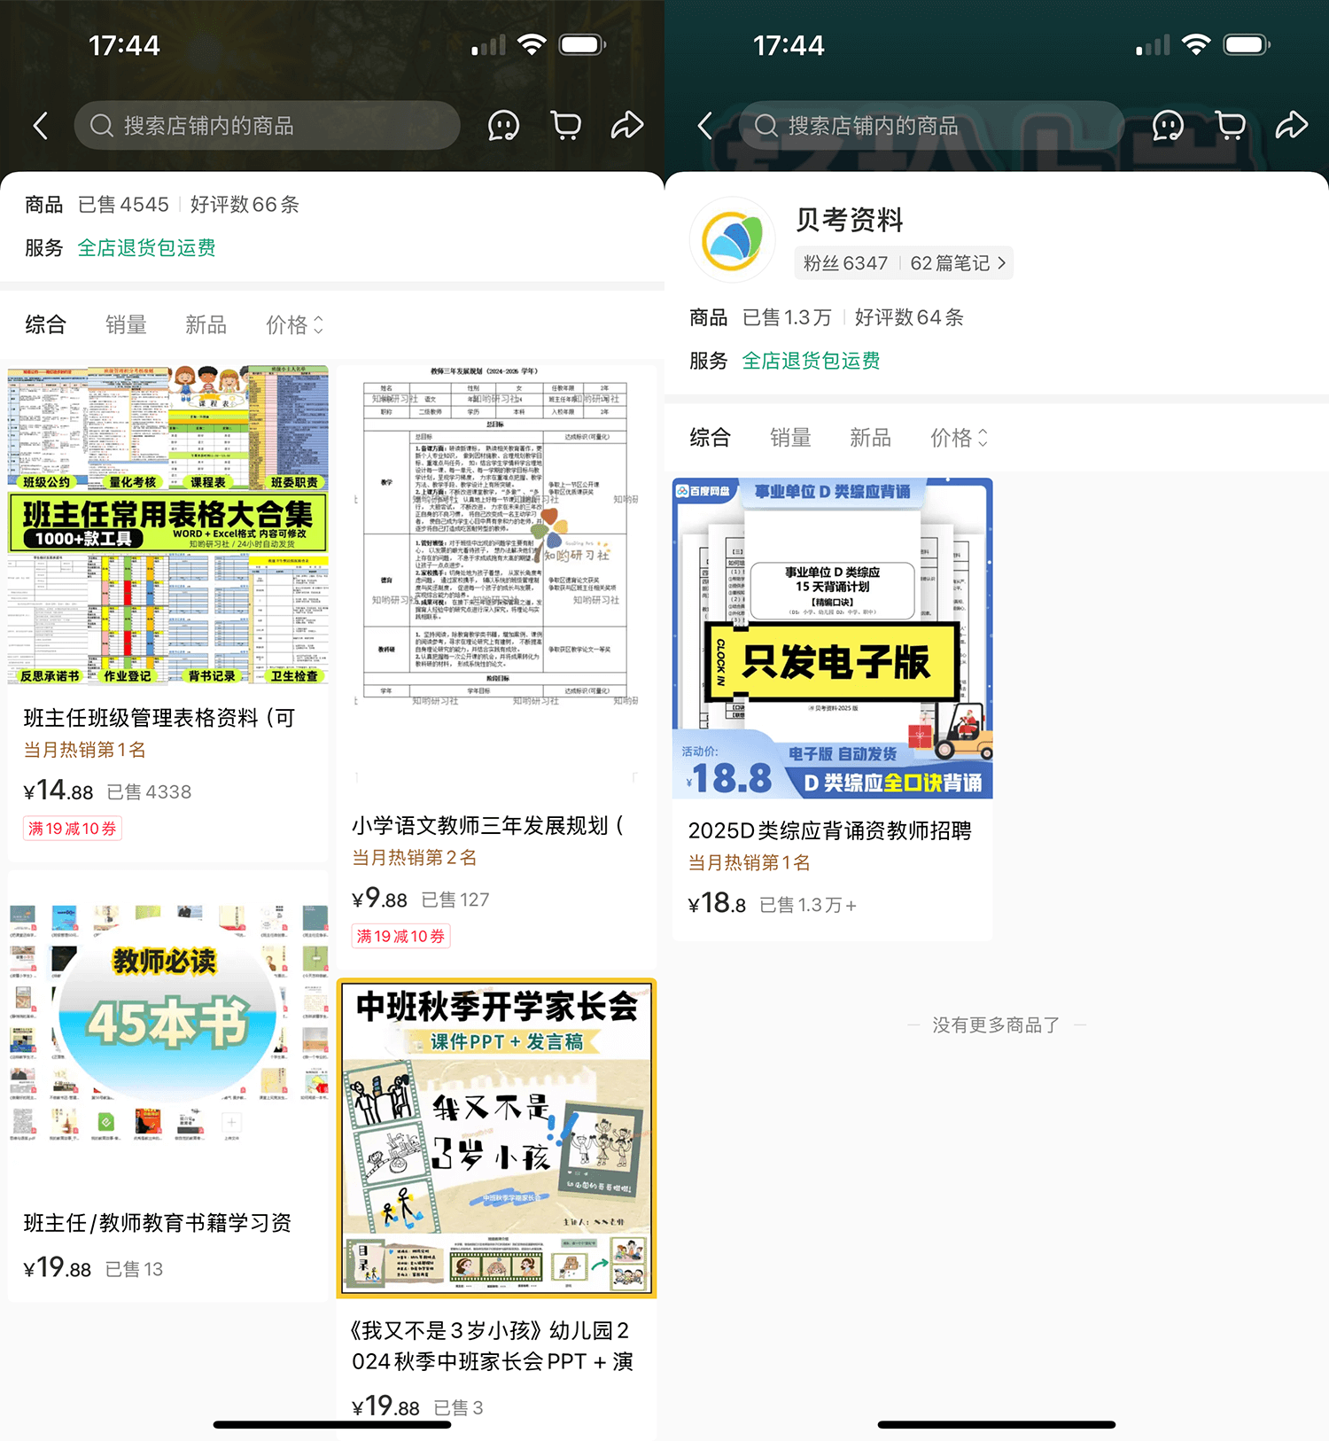Search shop products in the 贝考资料 screen

point(931,126)
